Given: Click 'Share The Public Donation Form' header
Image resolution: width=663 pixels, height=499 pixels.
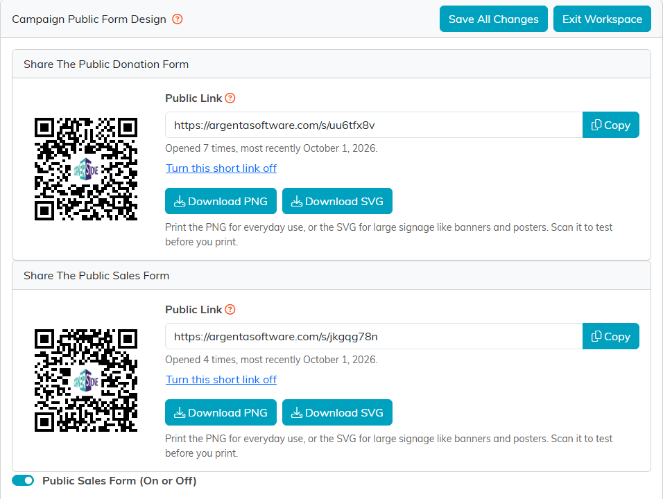Looking at the screenshot, I should click(106, 64).
